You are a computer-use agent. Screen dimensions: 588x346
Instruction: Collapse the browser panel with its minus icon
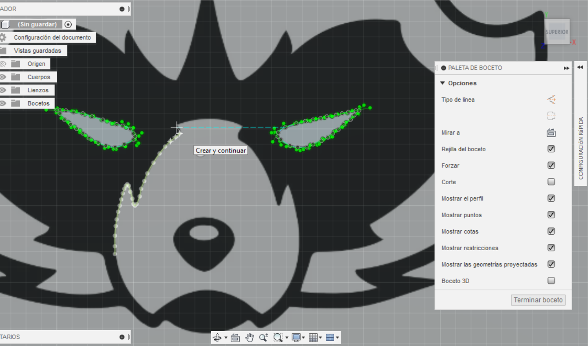[122, 9]
